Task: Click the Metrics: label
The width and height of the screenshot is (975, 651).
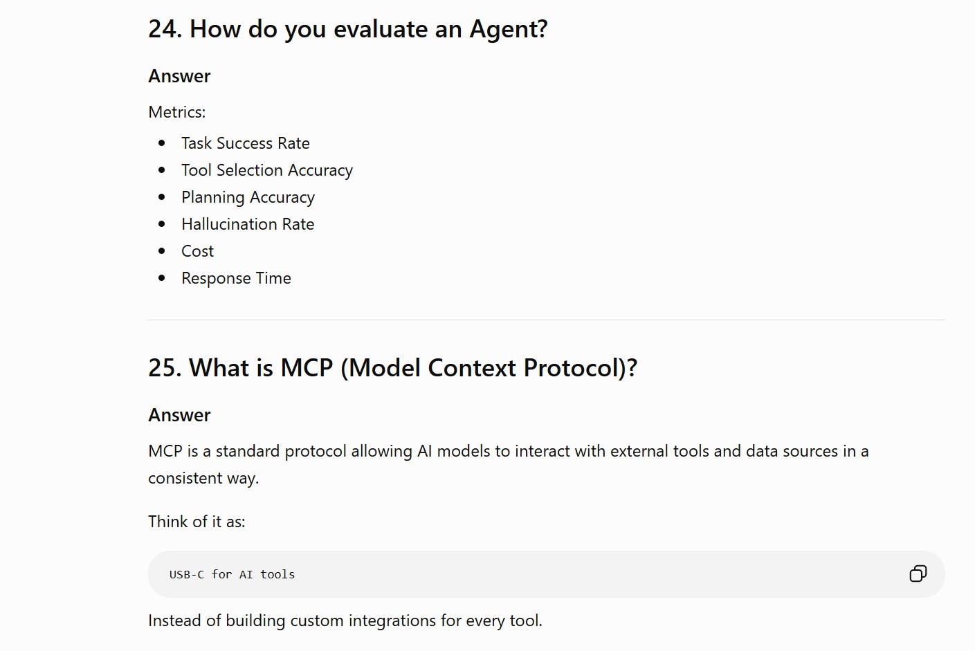Action: [177, 112]
